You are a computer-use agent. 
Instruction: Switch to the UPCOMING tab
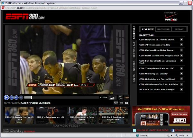pyautogui.click(x=163, y=29)
